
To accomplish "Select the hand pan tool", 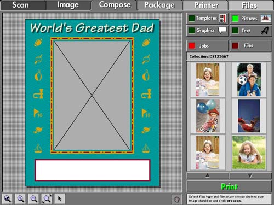I will 176,199.
